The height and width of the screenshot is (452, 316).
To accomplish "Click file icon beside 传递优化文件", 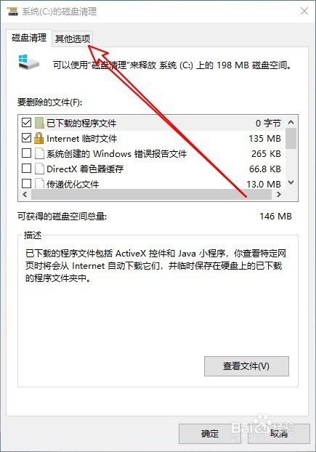I will (x=39, y=184).
